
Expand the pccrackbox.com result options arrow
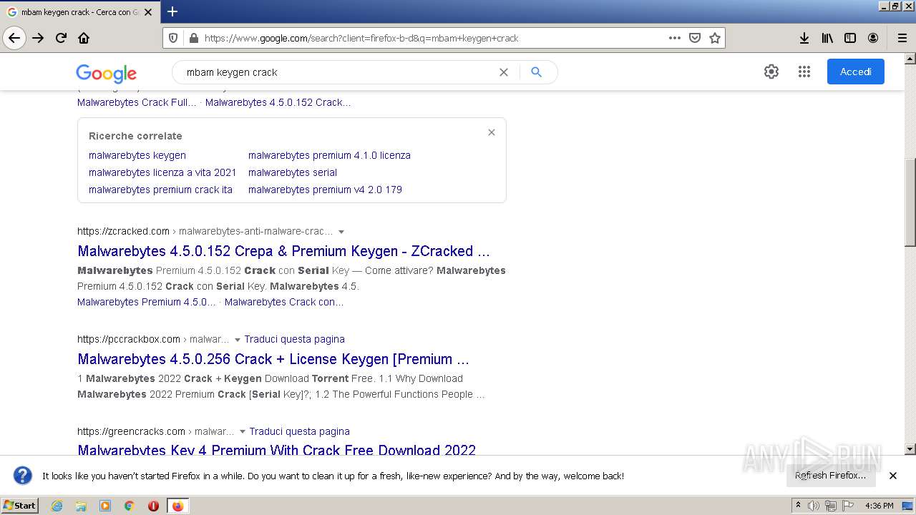(238, 340)
